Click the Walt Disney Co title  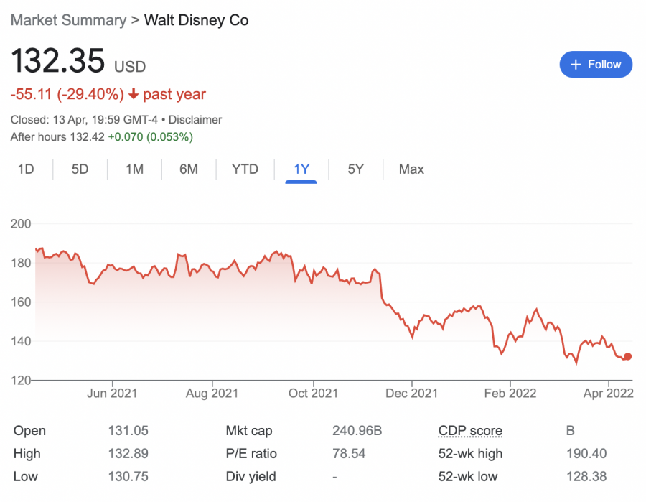tap(197, 20)
